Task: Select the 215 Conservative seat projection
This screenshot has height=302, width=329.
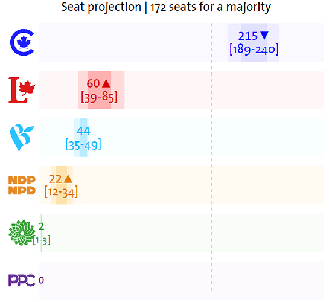Action: coord(248,36)
